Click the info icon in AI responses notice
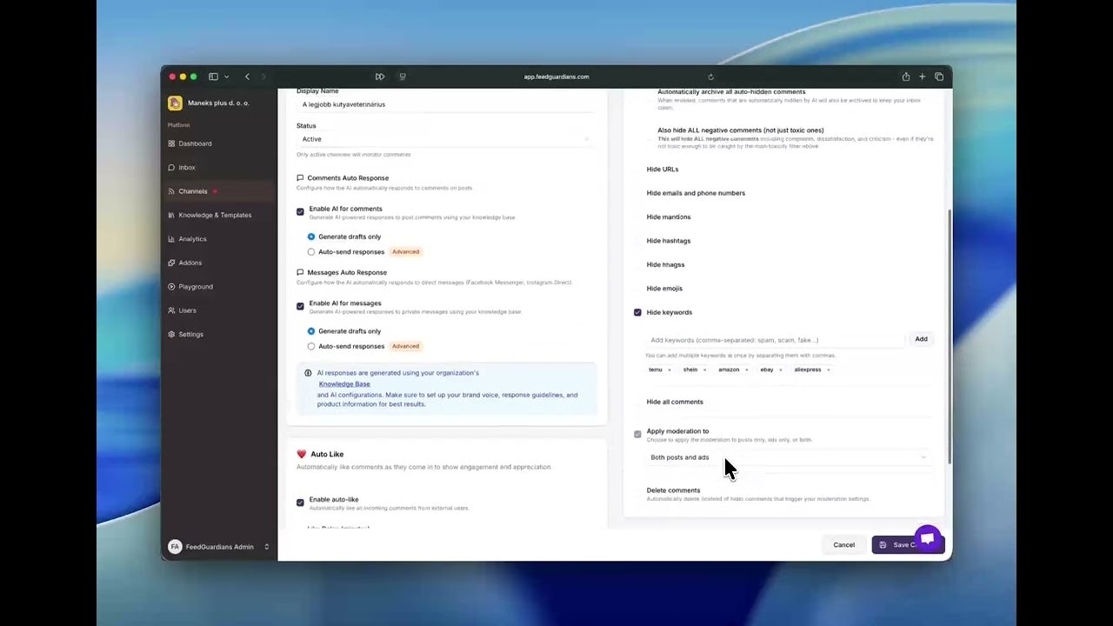 (308, 373)
